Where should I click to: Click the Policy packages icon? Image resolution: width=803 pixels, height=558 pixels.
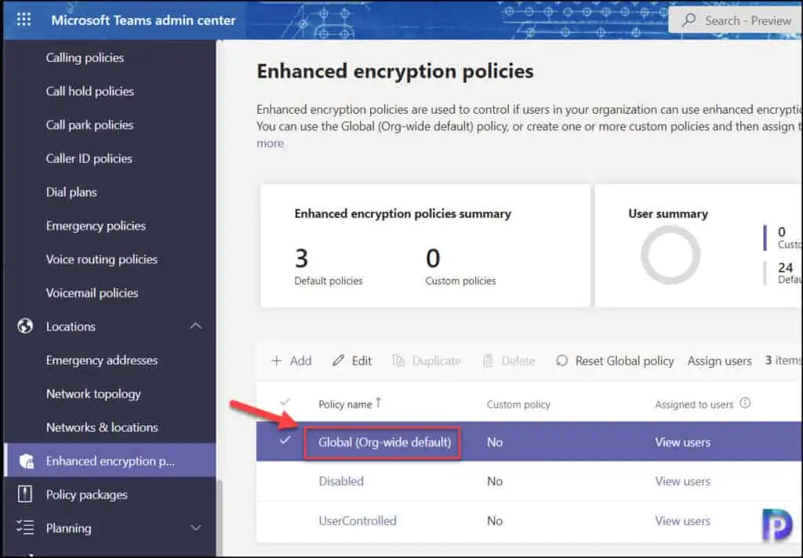[x=24, y=494]
